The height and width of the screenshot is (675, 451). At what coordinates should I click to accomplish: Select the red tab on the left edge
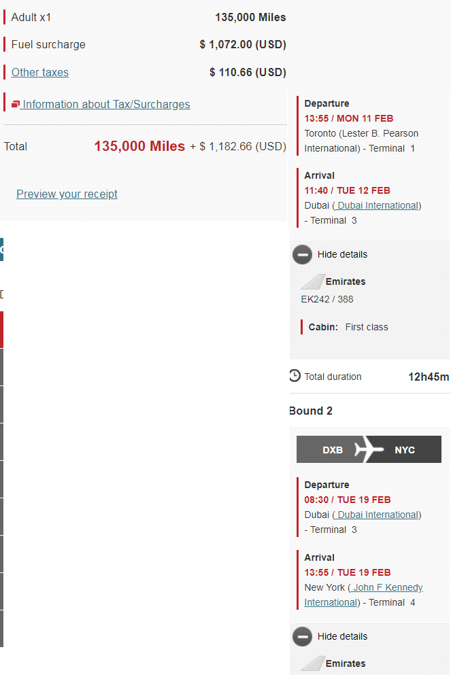tap(1, 330)
